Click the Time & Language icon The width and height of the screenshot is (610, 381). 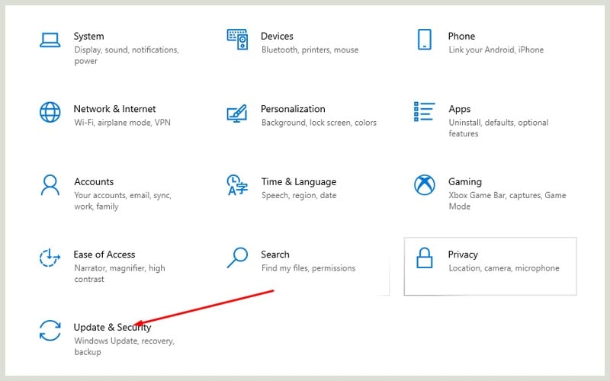(x=237, y=185)
